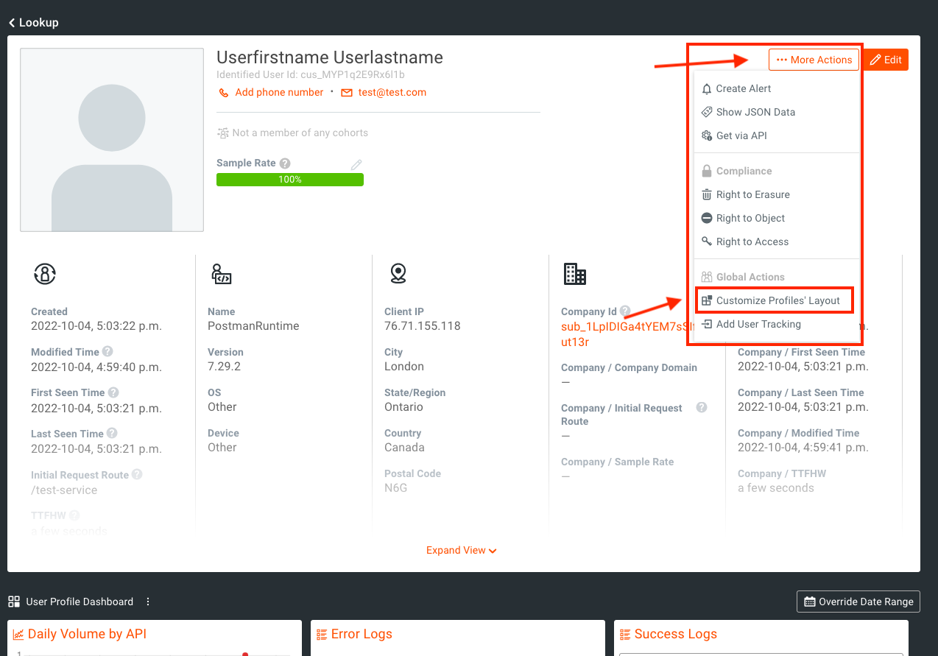Choose Create Alert from the menu
The image size is (938, 656).
point(743,88)
